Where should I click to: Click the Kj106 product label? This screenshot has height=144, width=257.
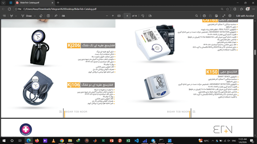click(74, 85)
